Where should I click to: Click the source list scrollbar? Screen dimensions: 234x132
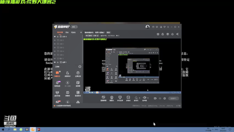pos(82,49)
